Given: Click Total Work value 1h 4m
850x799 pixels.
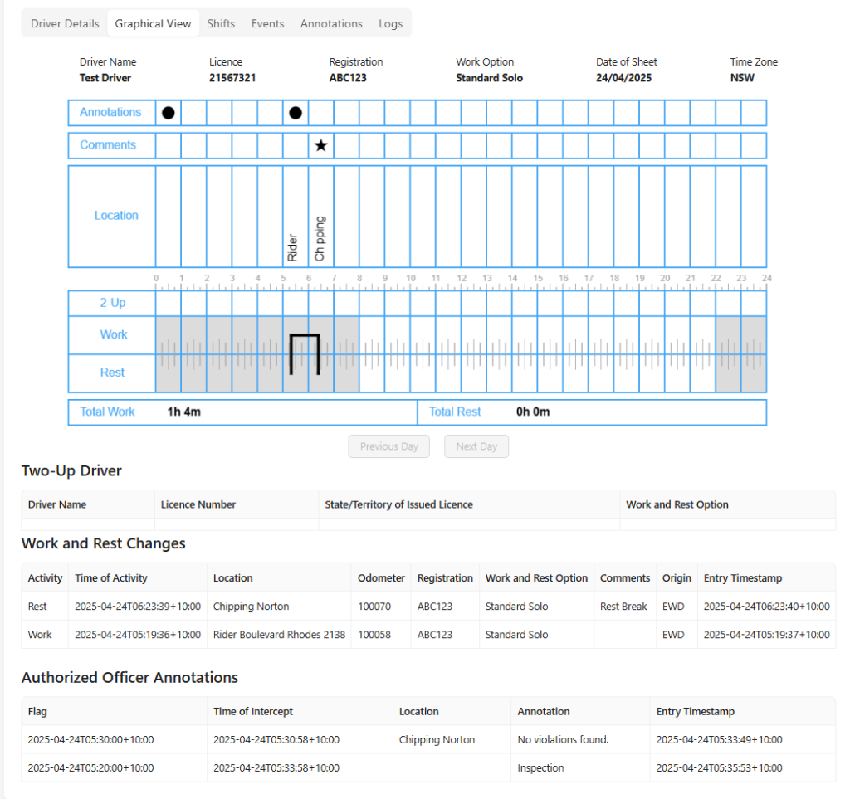Looking at the screenshot, I should pyautogui.click(x=183, y=412).
